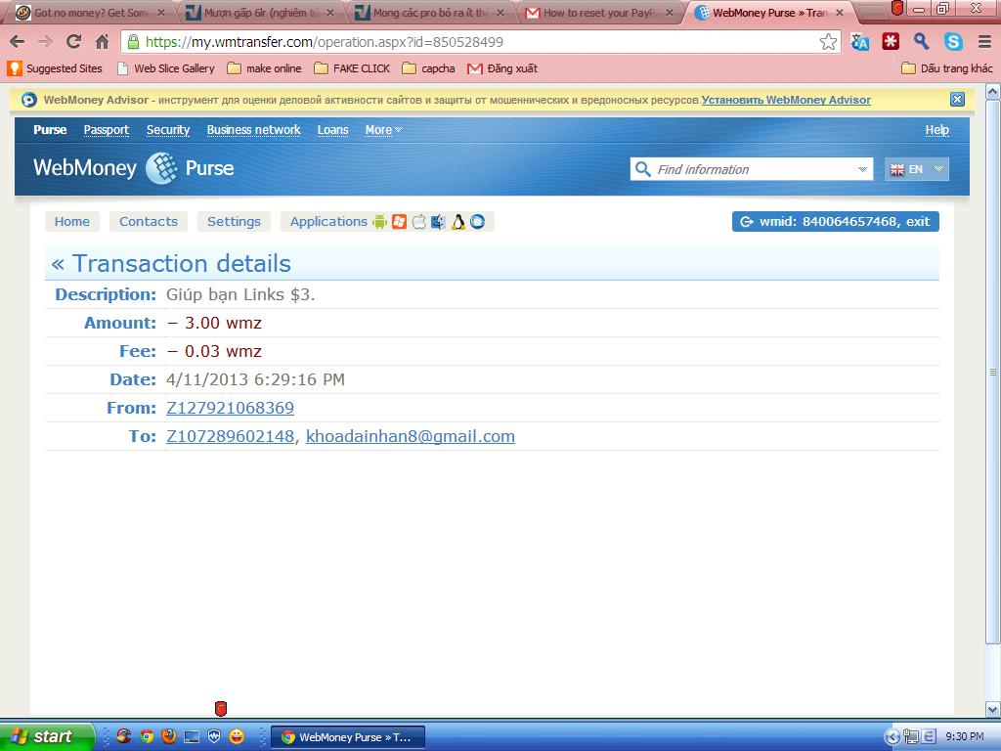Select the Android application icon
This screenshot has width=1001, height=751.
tap(380, 222)
